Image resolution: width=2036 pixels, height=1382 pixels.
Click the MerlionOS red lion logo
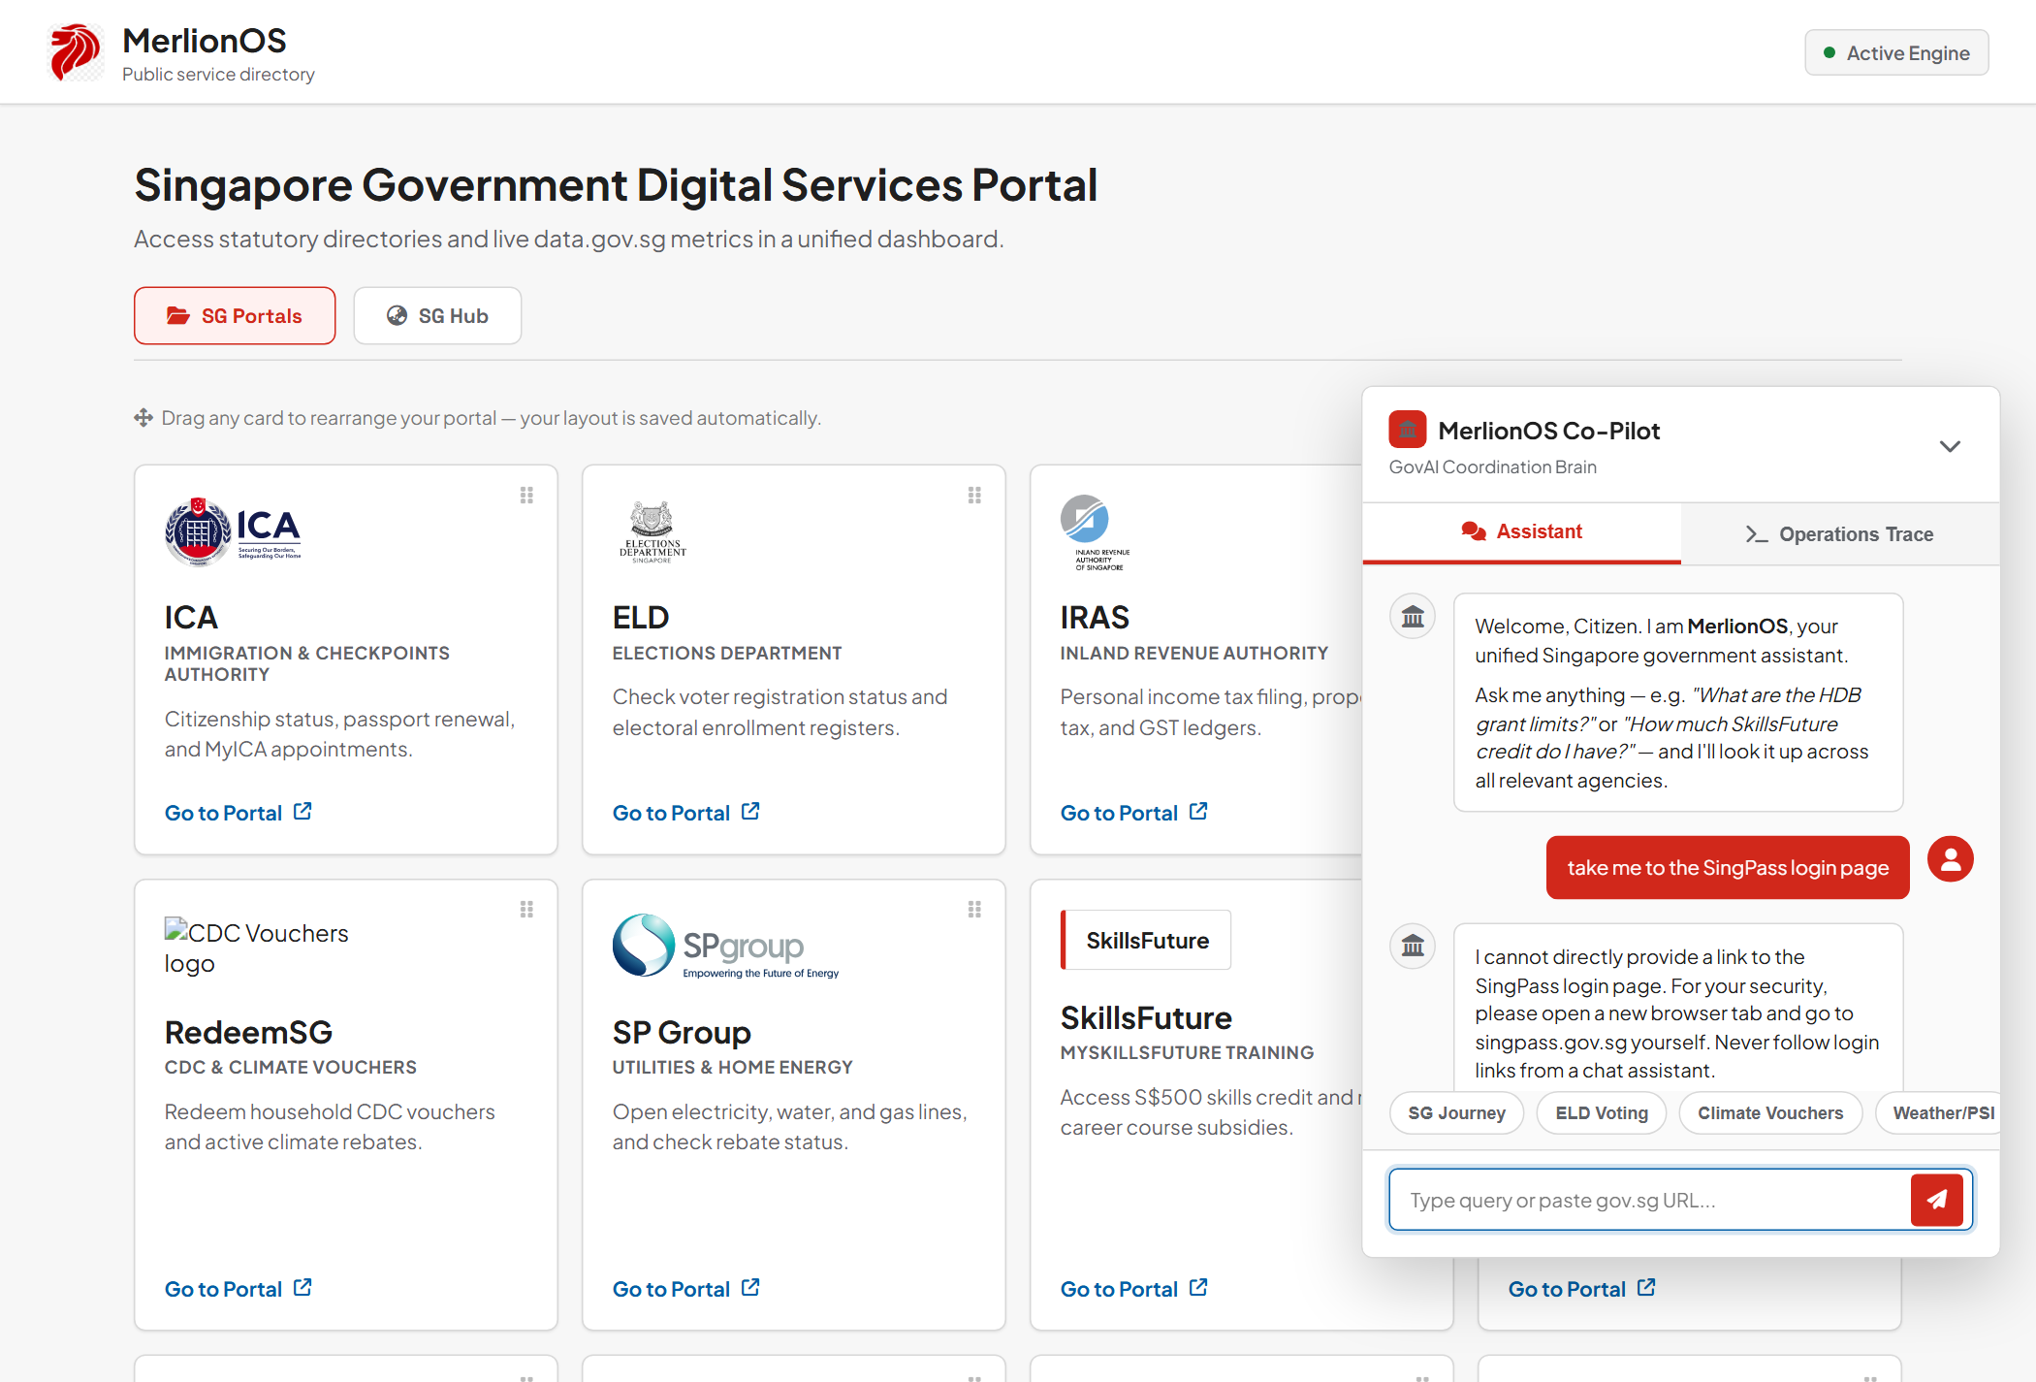click(x=76, y=52)
